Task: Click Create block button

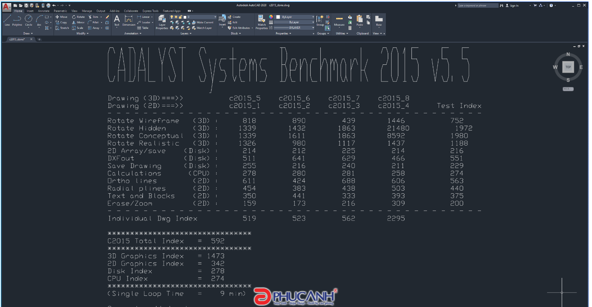Action: pyautogui.click(x=234, y=17)
